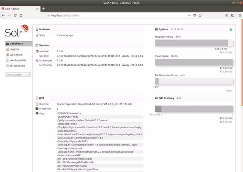Click the solr-spec icon
This screenshot has height=172, width=243.
tap(37, 51)
